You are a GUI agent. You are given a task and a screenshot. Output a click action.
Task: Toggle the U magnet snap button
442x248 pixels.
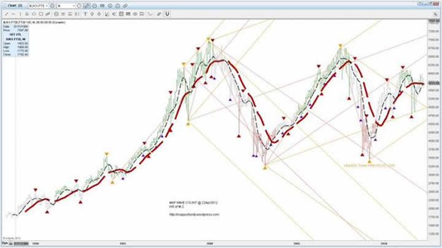point(167,13)
